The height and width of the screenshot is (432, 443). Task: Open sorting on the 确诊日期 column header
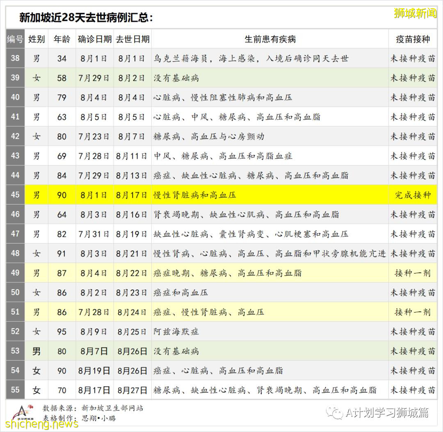(94, 39)
